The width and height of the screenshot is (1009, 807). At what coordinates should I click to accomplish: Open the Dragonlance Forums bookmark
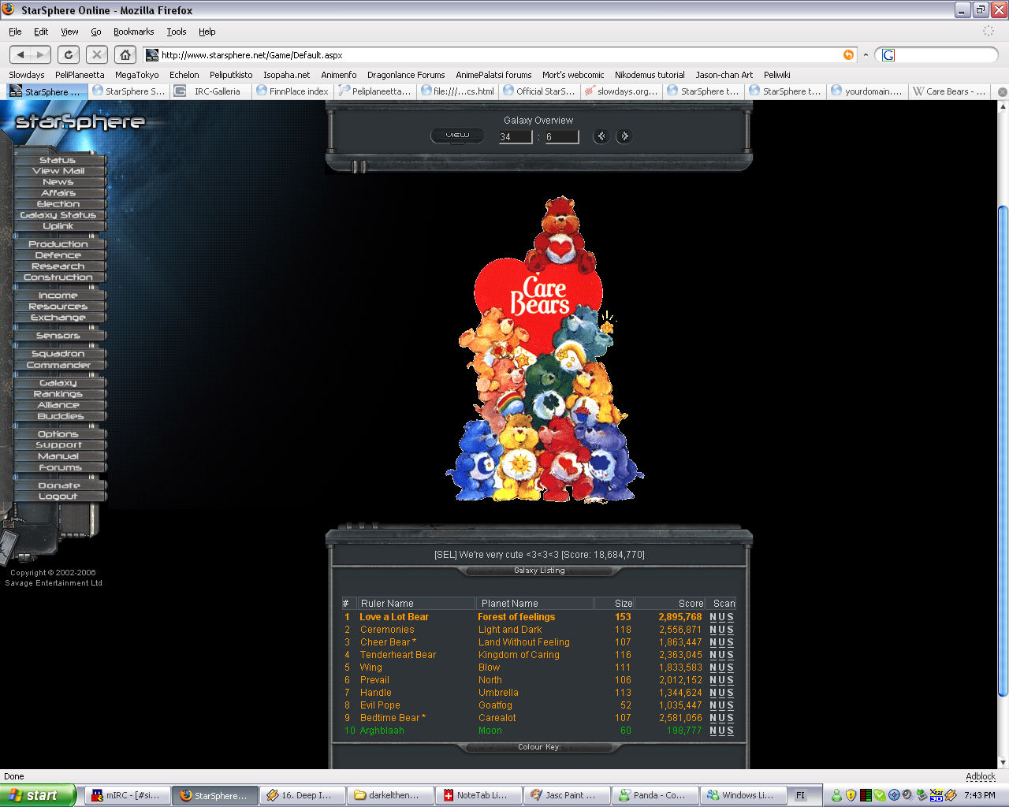point(406,75)
